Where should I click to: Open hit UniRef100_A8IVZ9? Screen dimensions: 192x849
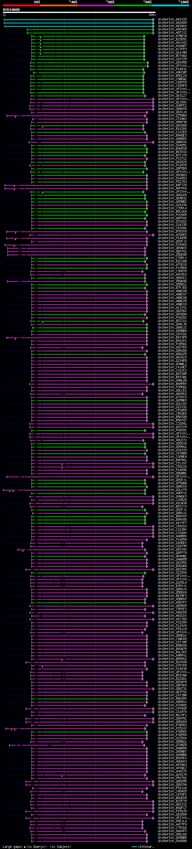point(172,20)
